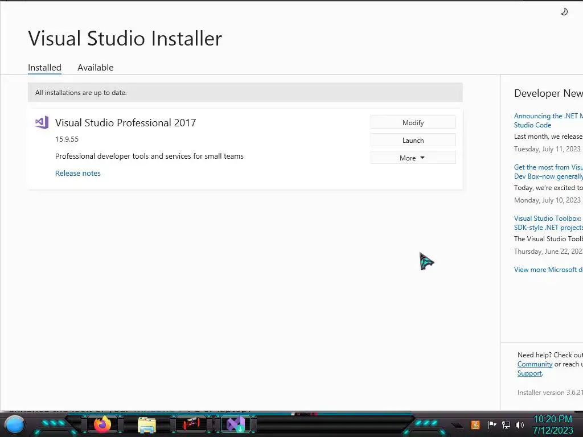This screenshot has width=583, height=437.
Task: Open 'Get the most from Visual Studio' article
Action: pos(548,172)
